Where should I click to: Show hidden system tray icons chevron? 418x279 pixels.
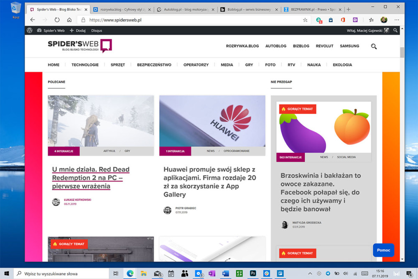(310, 274)
